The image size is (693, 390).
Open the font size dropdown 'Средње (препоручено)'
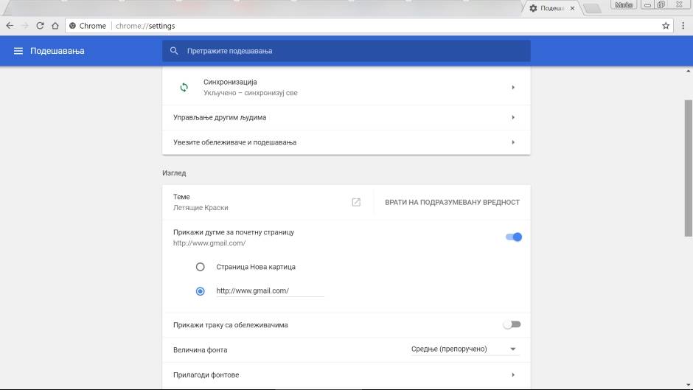(x=464, y=349)
